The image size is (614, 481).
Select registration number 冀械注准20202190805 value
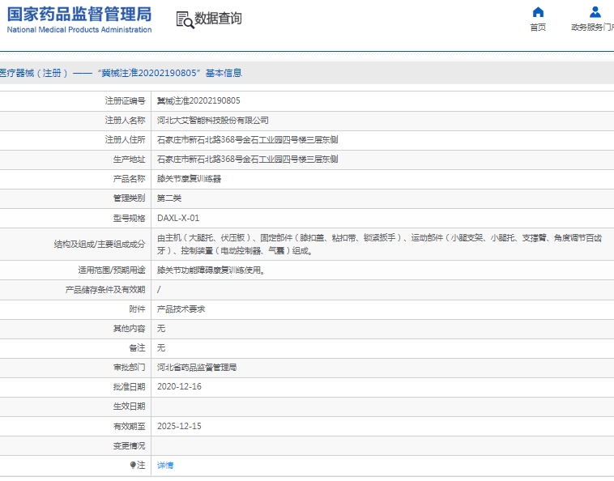coord(198,101)
